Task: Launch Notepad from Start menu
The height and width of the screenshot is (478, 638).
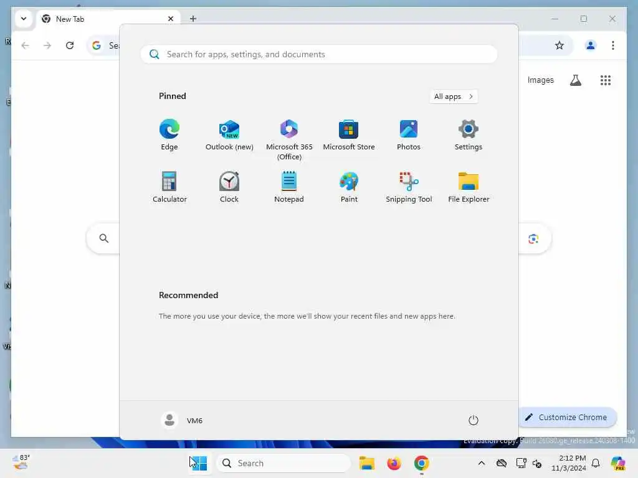Action: tap(289, 187)
